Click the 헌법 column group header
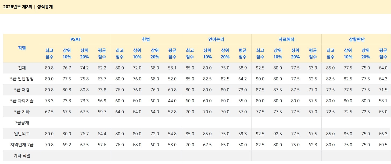 click(146, 39)
